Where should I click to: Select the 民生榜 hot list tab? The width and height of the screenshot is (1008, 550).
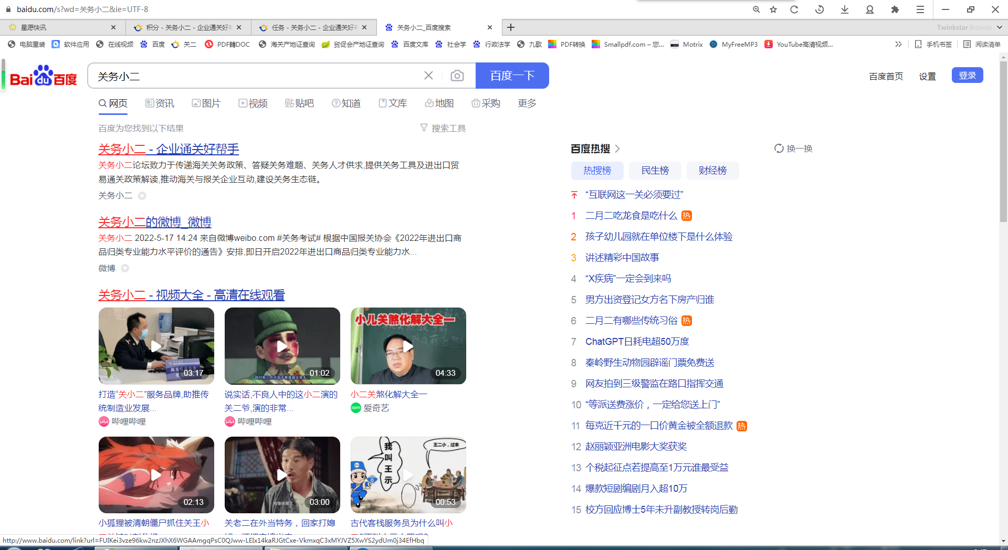tap(655, 171)
